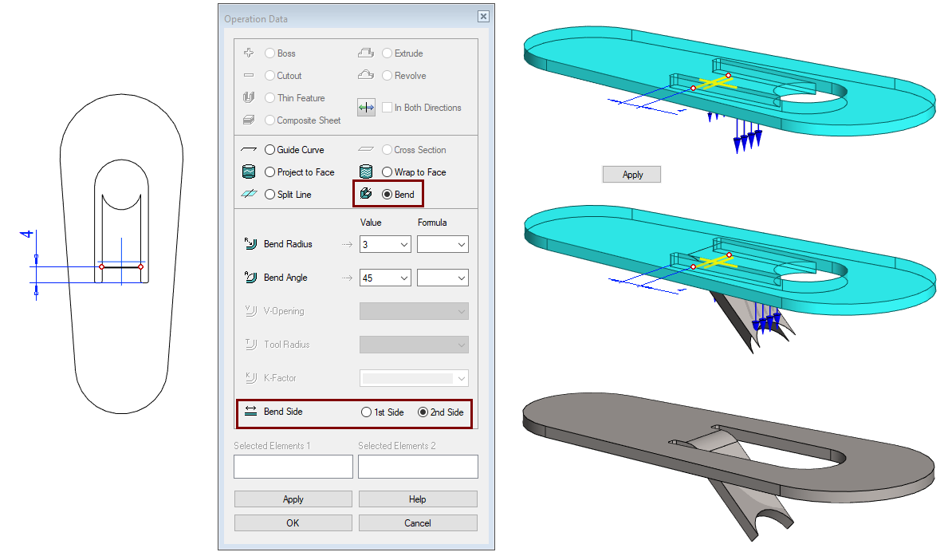952x552 pixels.
Task: Click the Wrap to Face icon
Action: click(x=365, y=172)
